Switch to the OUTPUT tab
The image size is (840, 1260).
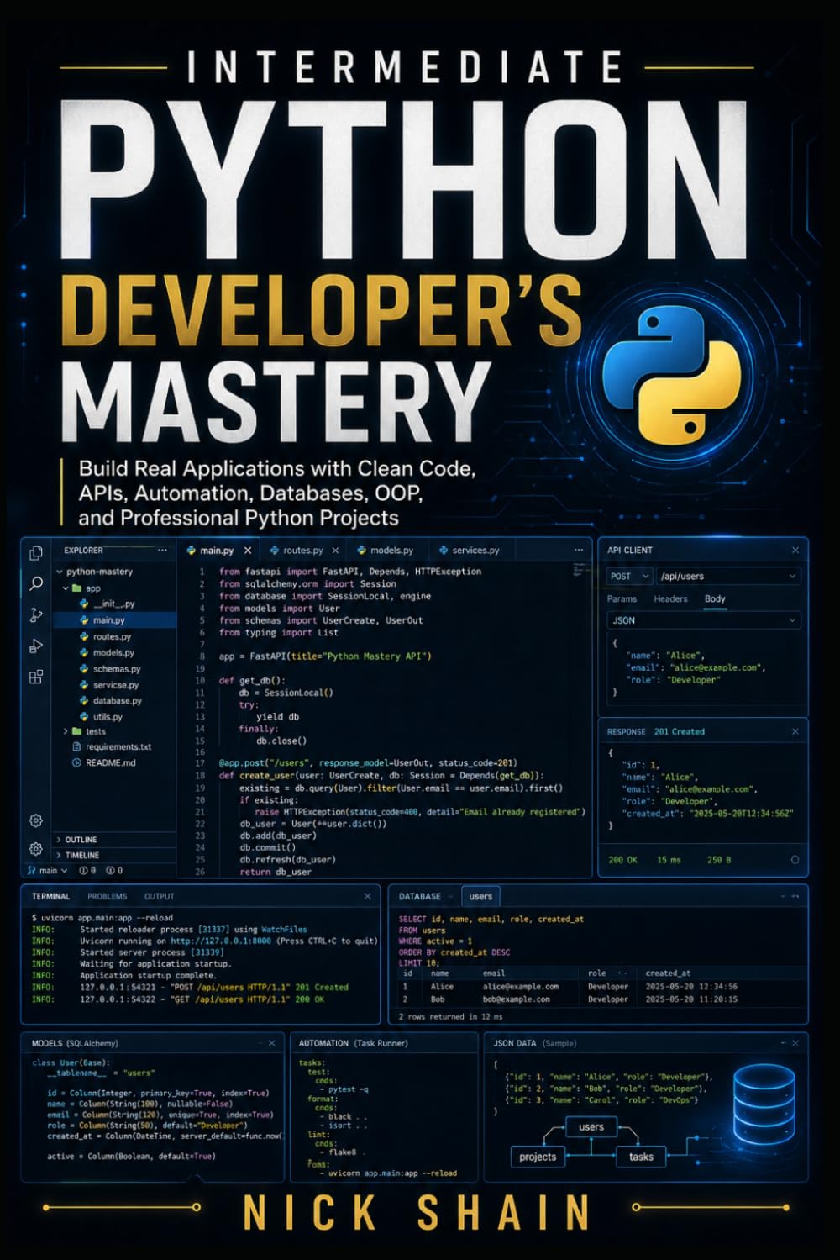(x=159, y=897)
